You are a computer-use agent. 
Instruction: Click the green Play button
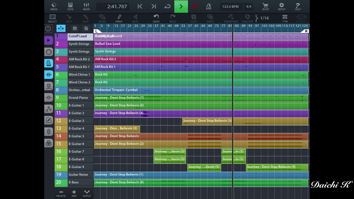(181, 6)
